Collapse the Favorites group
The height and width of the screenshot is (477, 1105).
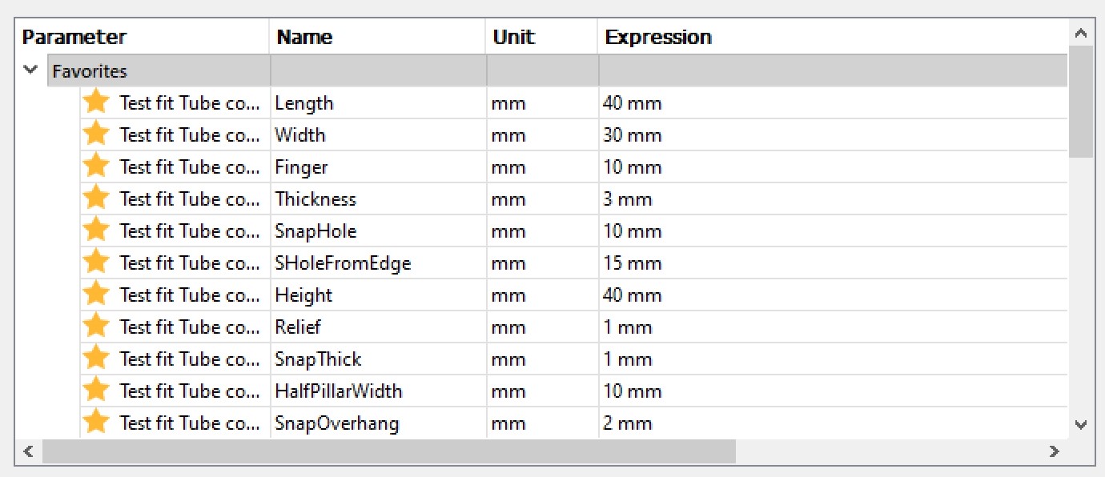[x=31, y=70]
